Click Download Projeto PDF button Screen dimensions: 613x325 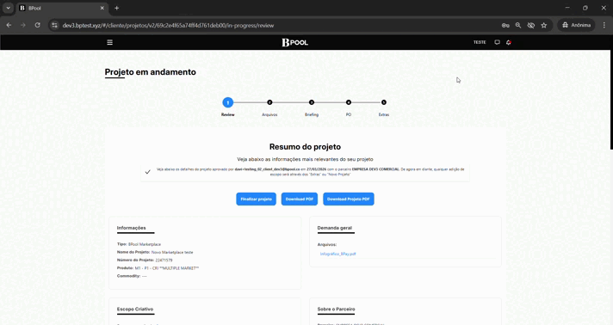(349, 199)
